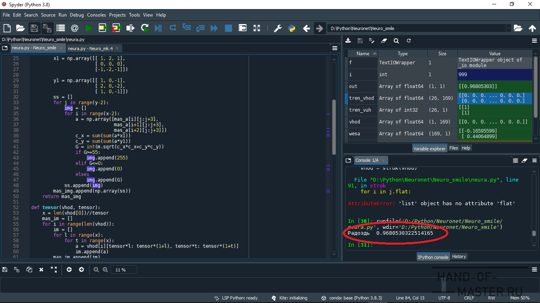Image resolution: width=540 pixels, height=303 pixels.
Task: Open the working directory dropdown
Action: (508, 28)
